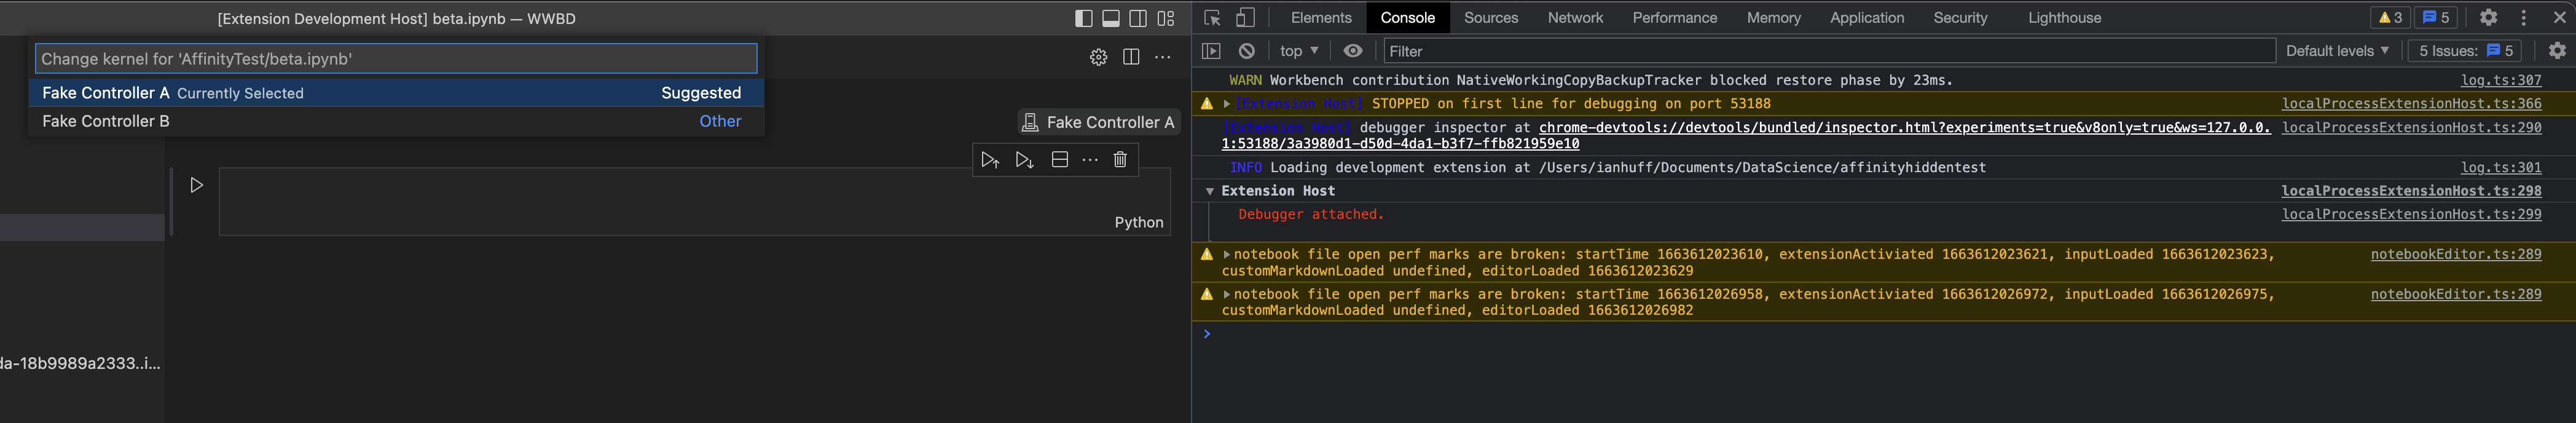Open the Default levels dropdown
2576x423 pixels.
pos(2337,51)
